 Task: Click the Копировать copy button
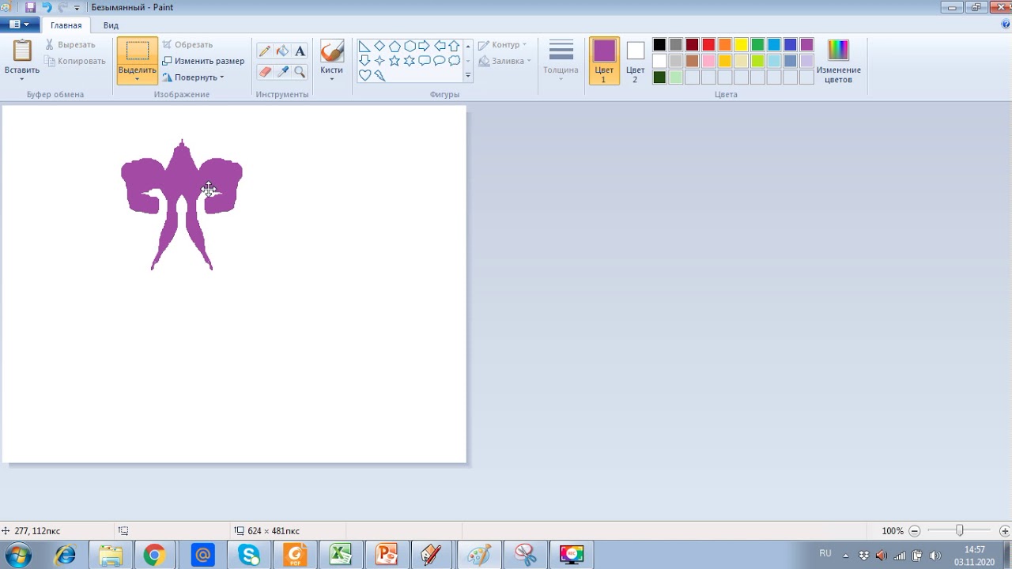[x=75, y=61]
